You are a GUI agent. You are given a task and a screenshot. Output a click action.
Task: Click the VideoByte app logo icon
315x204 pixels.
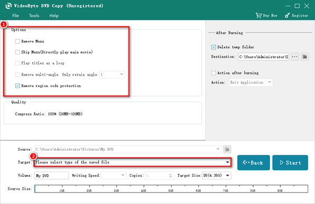tap(8, 6)
